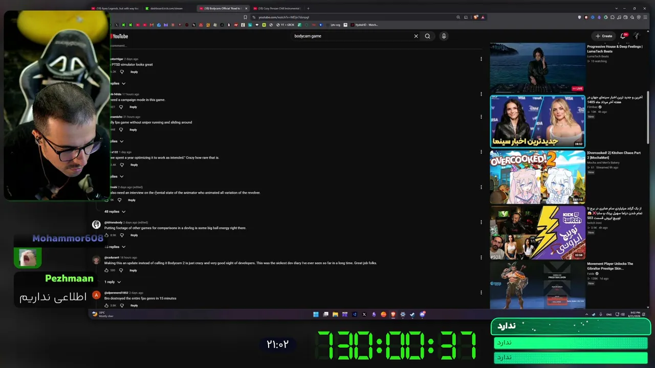Open options for 'Bodycam 2' comment
Image resolution: width=655 pixels, height=368 pixels.
481,258
